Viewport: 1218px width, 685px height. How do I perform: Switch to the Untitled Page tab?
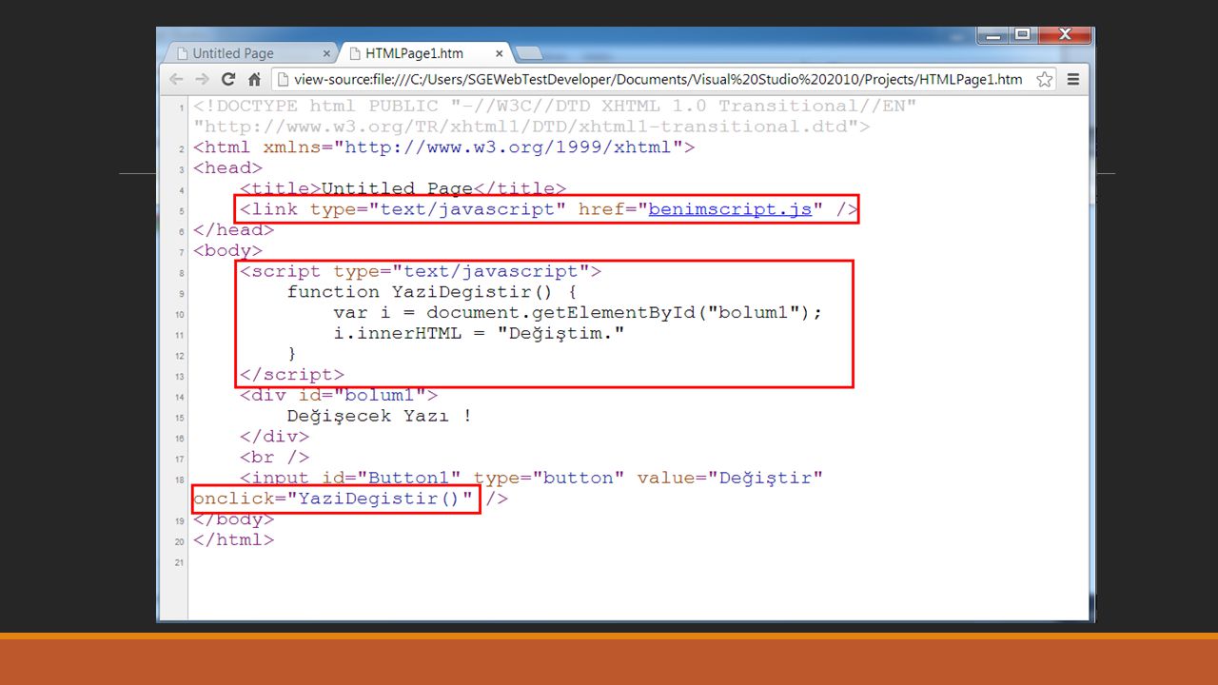click(251, 53)
